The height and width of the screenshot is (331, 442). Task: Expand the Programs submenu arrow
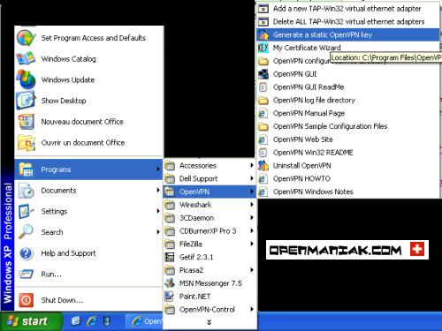(158, 169)
